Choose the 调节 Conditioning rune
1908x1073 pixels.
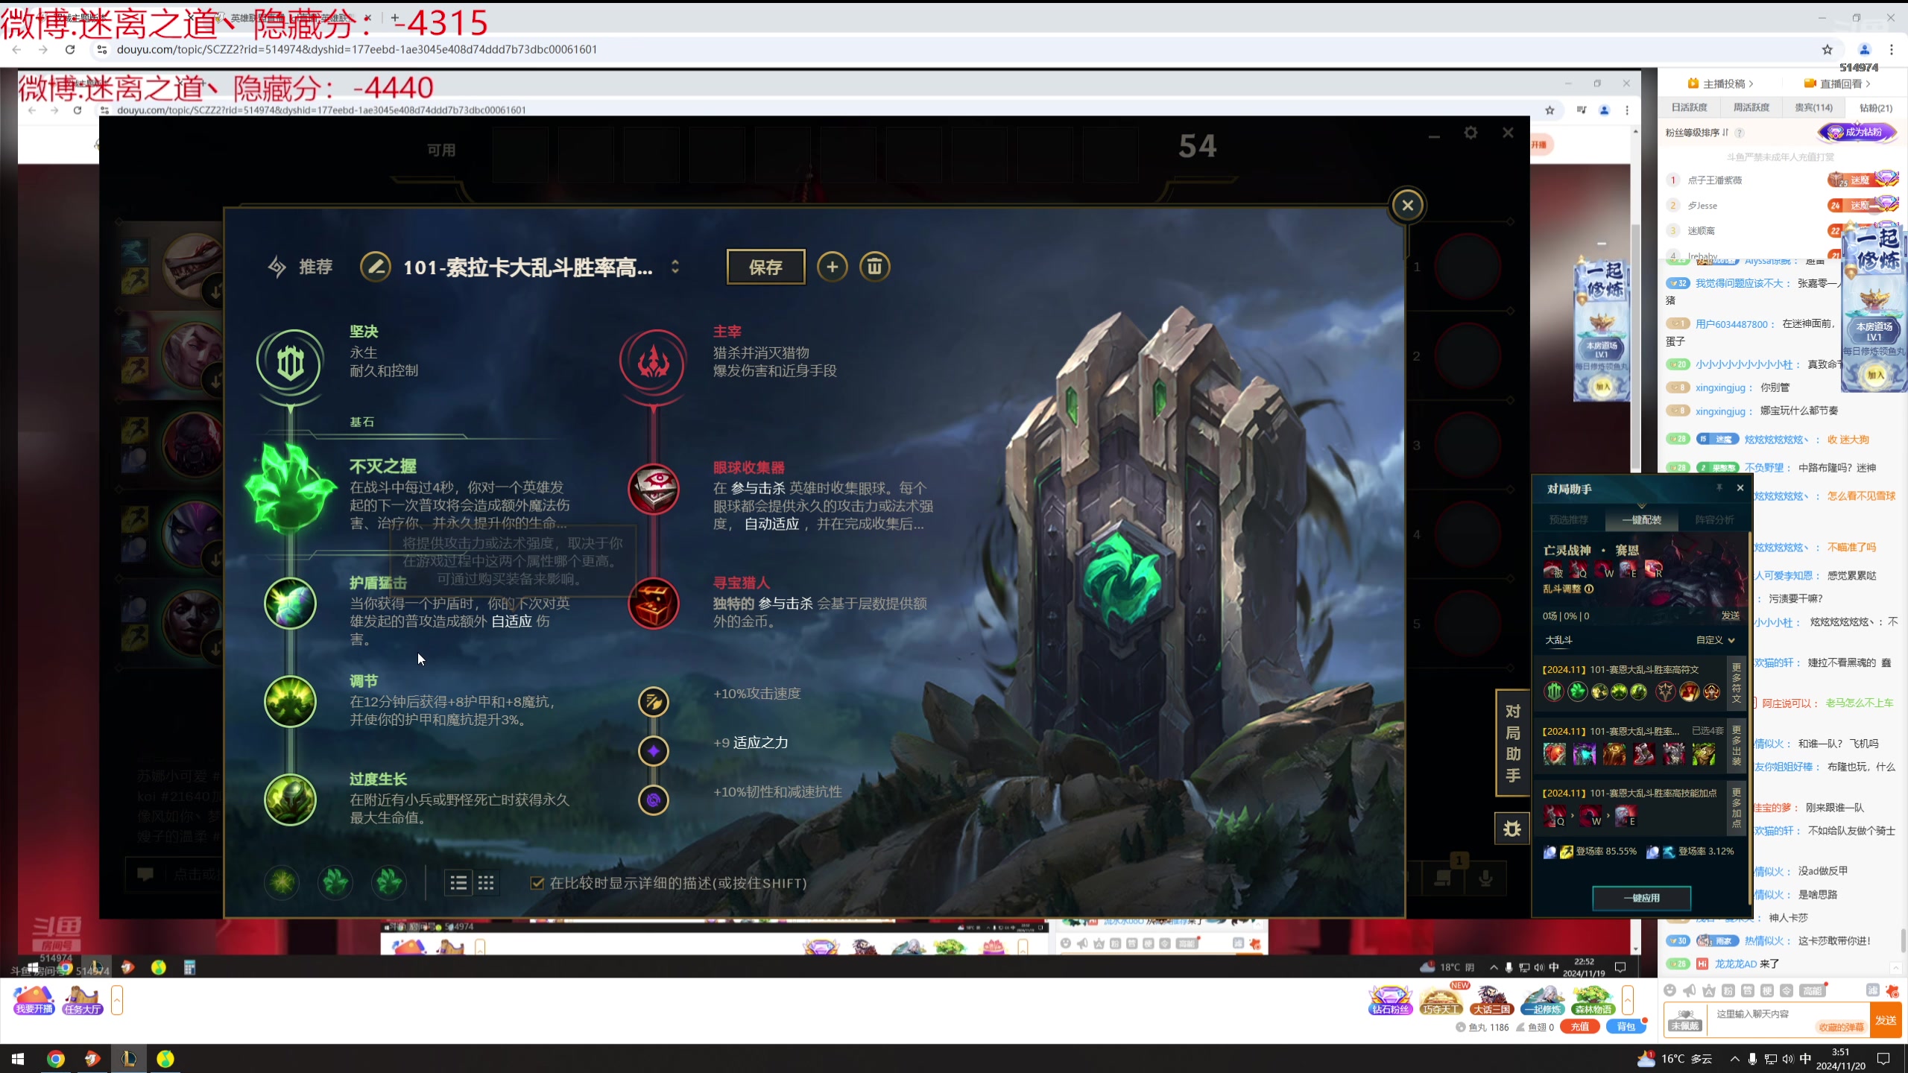click(x=291, y=701)
